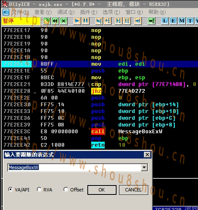
Task: Click the Trace into icon
Action: tap(118, 21)
